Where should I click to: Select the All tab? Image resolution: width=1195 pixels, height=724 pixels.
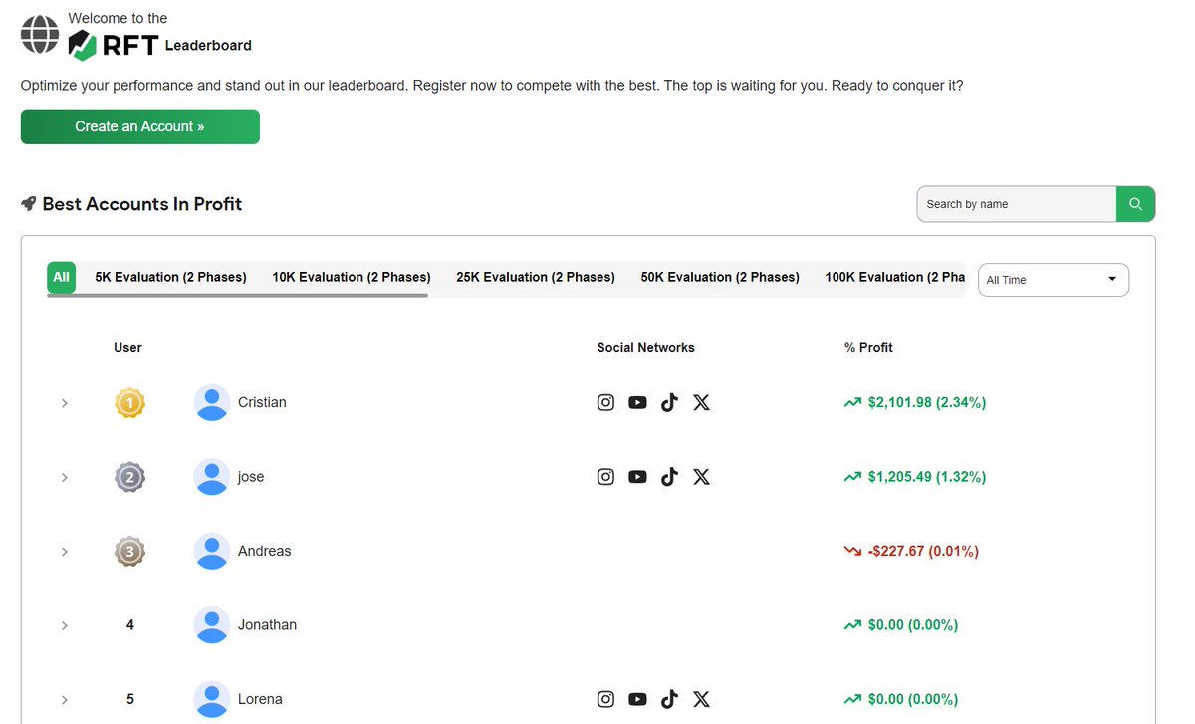[x=62, y=277]
